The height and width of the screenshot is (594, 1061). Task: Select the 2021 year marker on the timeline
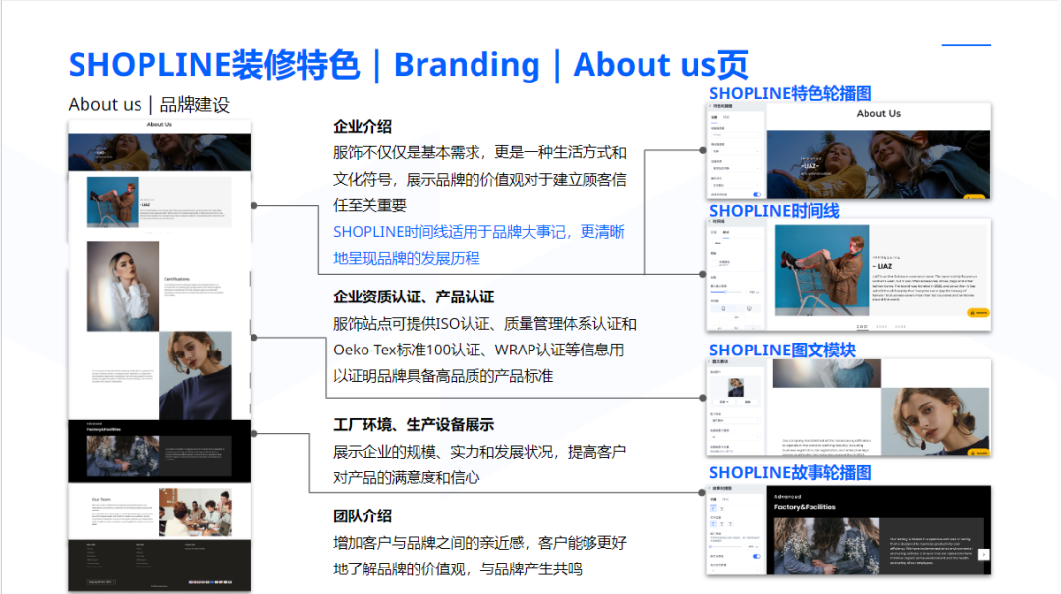[863, 327]
